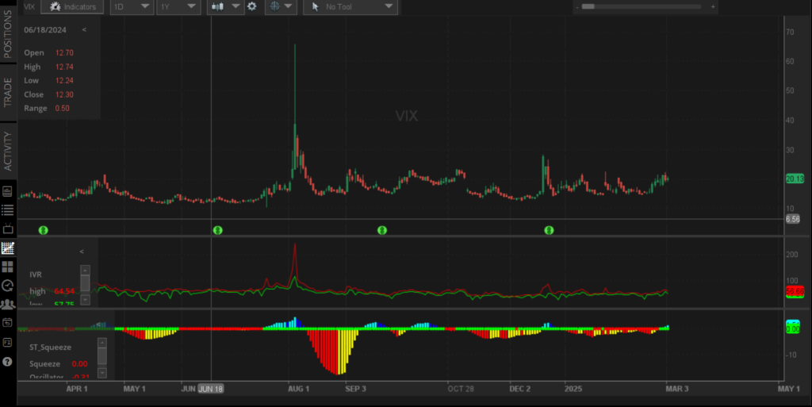The image size is (812, 407).
Task: Click the list lines icon in sidebar
Action: click(x=8, y=210)
